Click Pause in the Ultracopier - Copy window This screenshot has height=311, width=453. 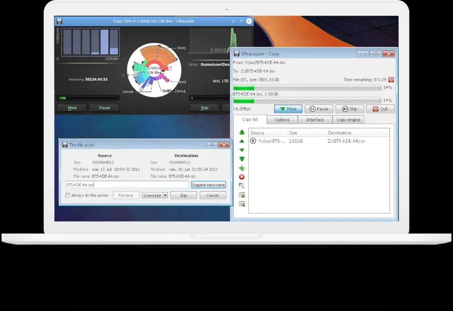tap(319, 109)
